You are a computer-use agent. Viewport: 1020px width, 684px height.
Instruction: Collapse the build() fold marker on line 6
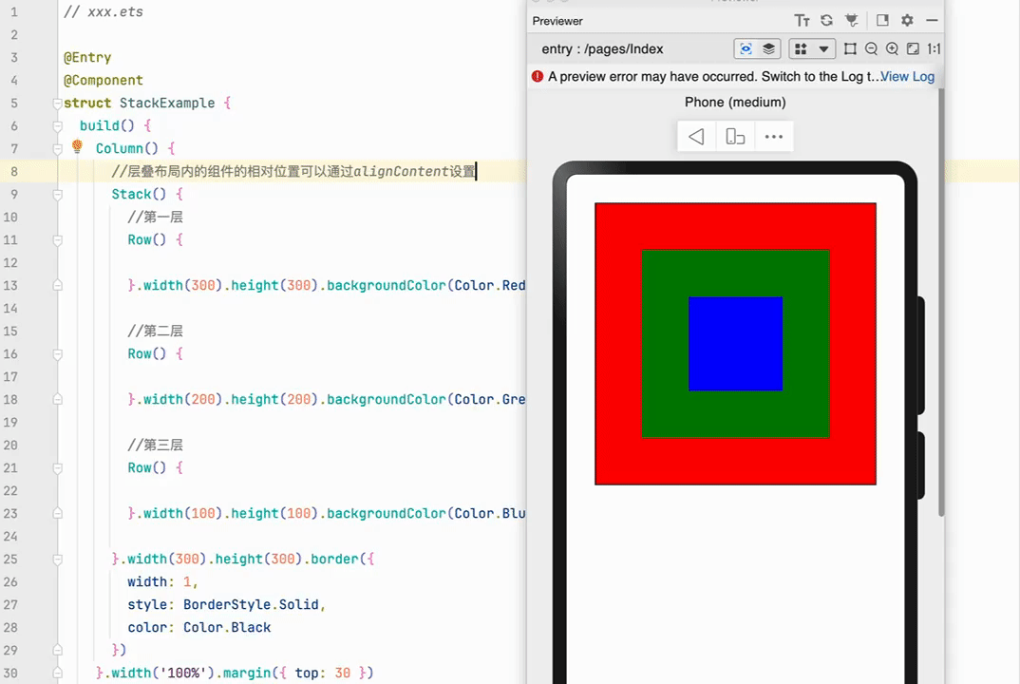57,125
